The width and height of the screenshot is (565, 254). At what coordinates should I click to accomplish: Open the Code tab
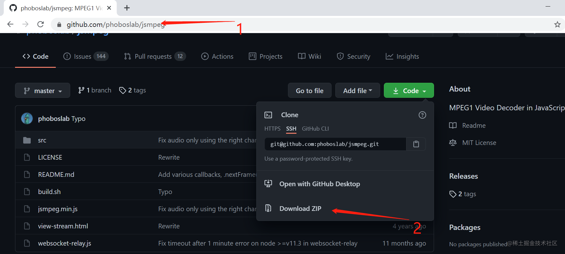pos(35,57)
